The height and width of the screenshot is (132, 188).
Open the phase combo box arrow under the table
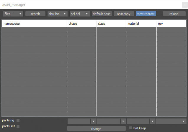tap(94, 121)
